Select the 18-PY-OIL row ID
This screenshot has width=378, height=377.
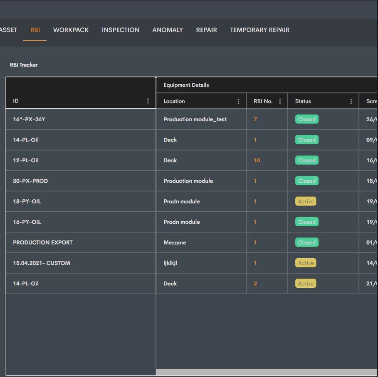(27, 201)
